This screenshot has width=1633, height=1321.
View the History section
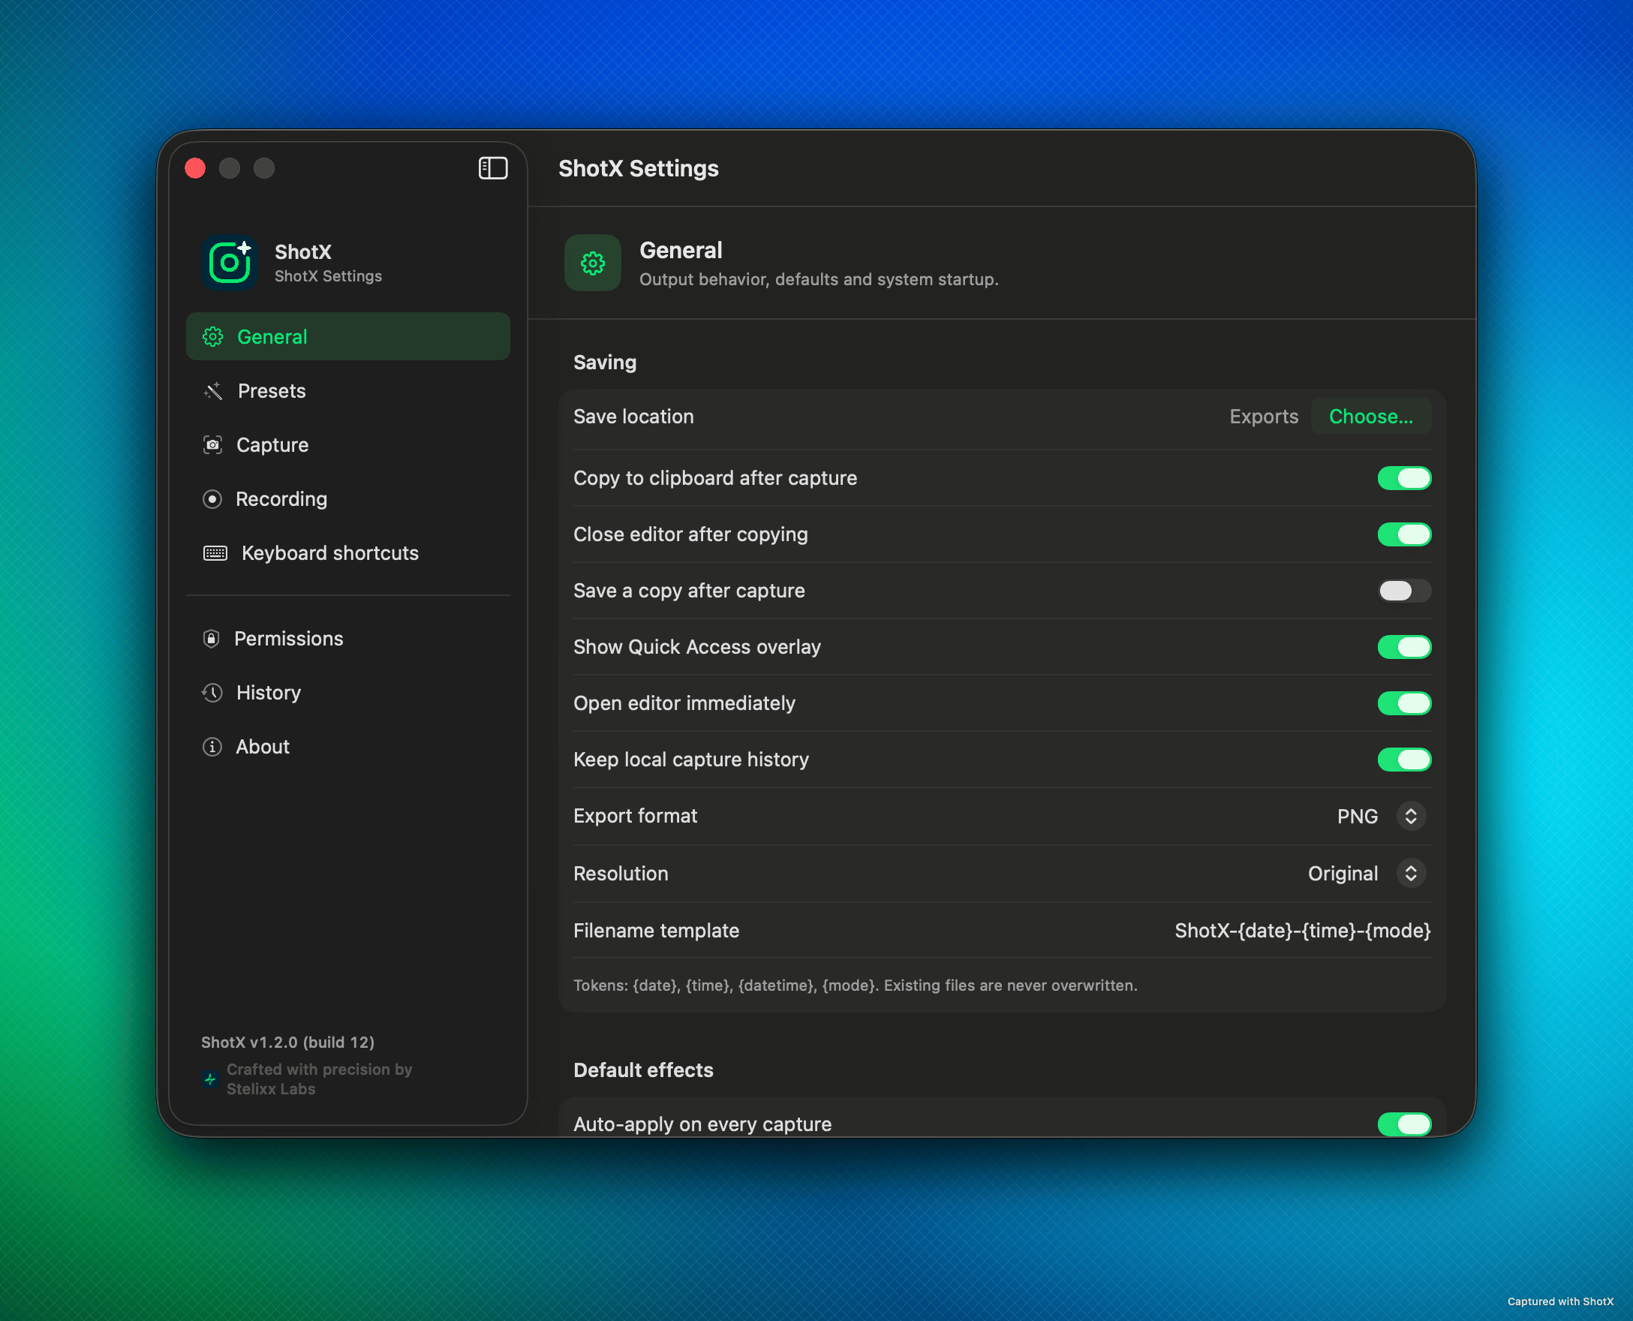click(347, 693)
